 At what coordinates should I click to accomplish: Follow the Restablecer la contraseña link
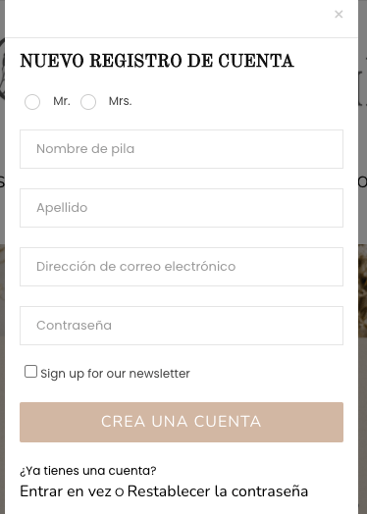click(218, 491)
